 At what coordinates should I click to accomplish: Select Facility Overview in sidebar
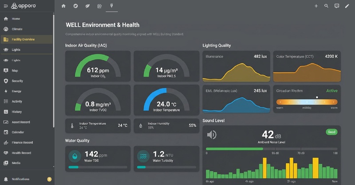27,39
